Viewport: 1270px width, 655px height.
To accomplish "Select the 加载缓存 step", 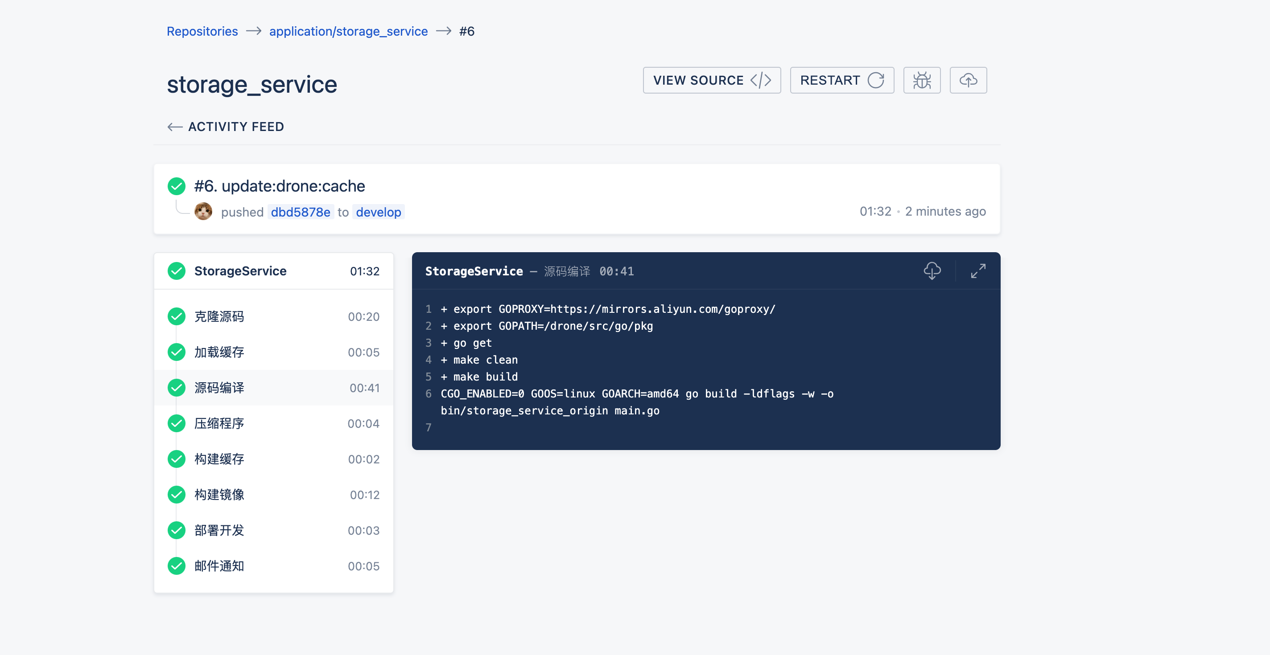I will (x=274, y=352).
